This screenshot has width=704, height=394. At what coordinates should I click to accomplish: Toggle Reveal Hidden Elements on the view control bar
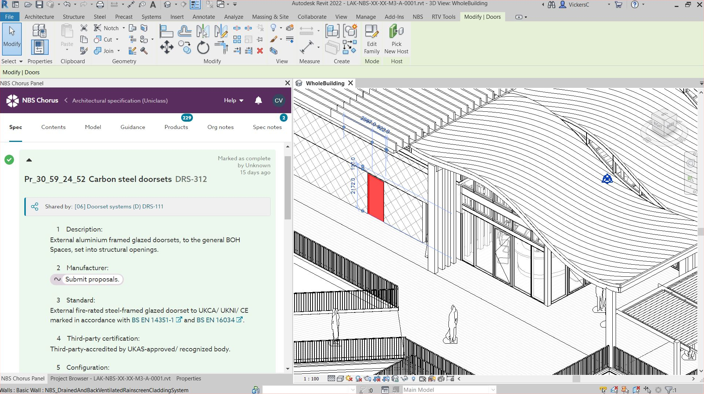pyautogui.click(x=414, y=379)
